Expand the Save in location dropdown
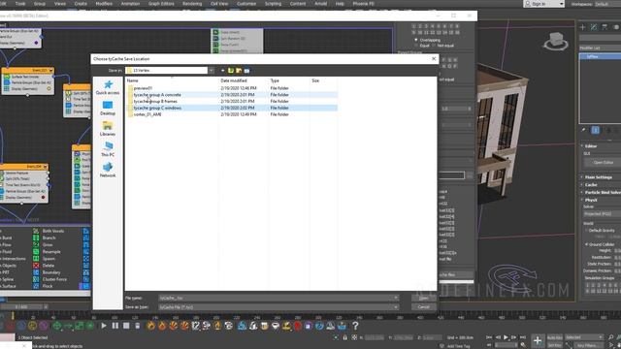 pyautogui.click(x=212, y=71)
